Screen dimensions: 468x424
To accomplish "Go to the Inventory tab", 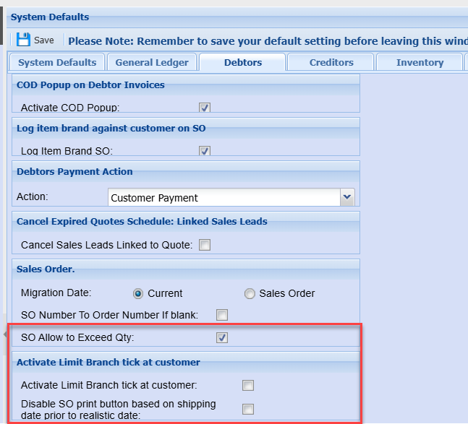I will coord(420,62).
